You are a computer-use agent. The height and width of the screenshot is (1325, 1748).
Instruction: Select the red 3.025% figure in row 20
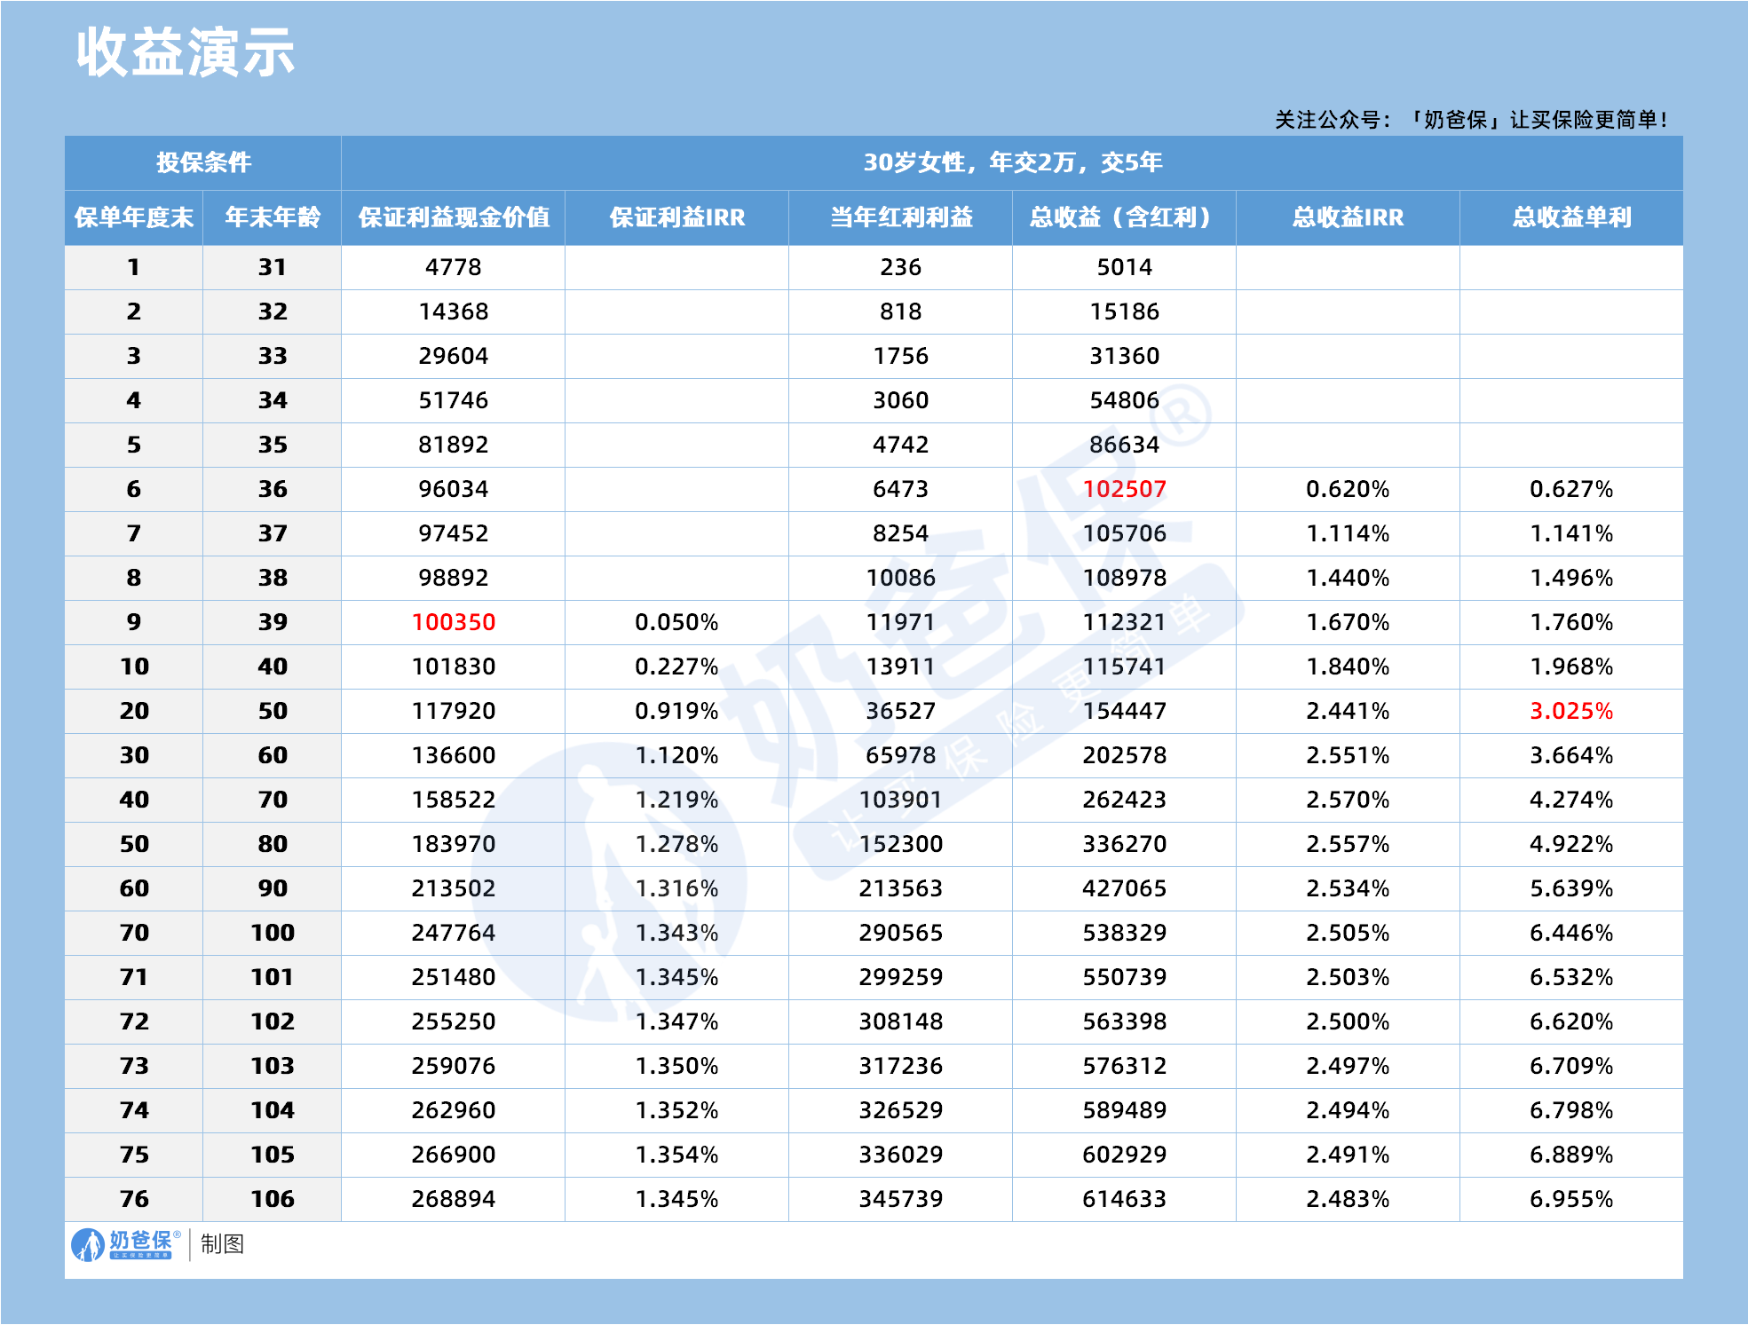pos(1571,711)
